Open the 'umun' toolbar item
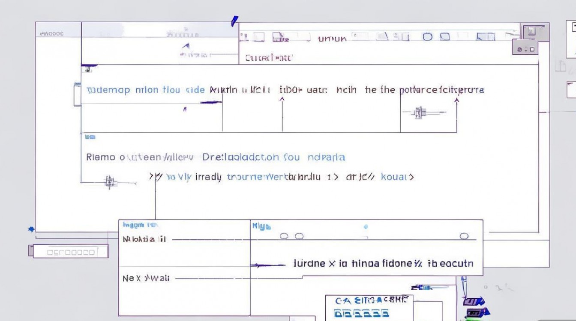This screenshot has width=576, height=321. (x=332, y=39)
